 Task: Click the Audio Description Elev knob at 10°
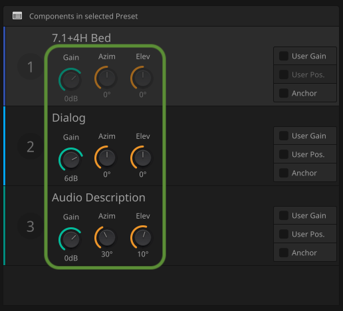tap(143, 237)
